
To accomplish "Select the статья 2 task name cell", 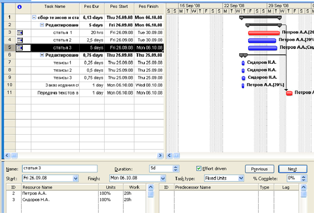I will point(55,40).
